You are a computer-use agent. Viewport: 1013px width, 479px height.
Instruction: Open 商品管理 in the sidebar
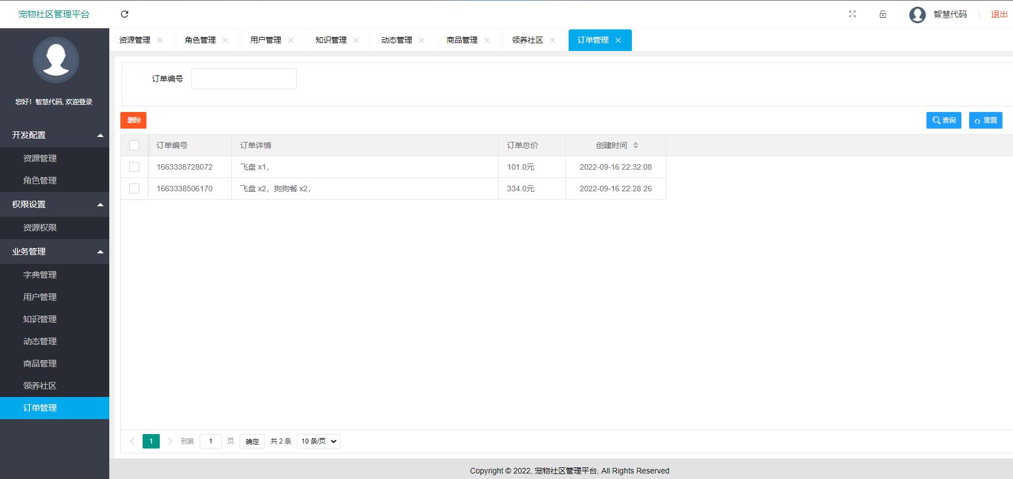coord(54,364)
